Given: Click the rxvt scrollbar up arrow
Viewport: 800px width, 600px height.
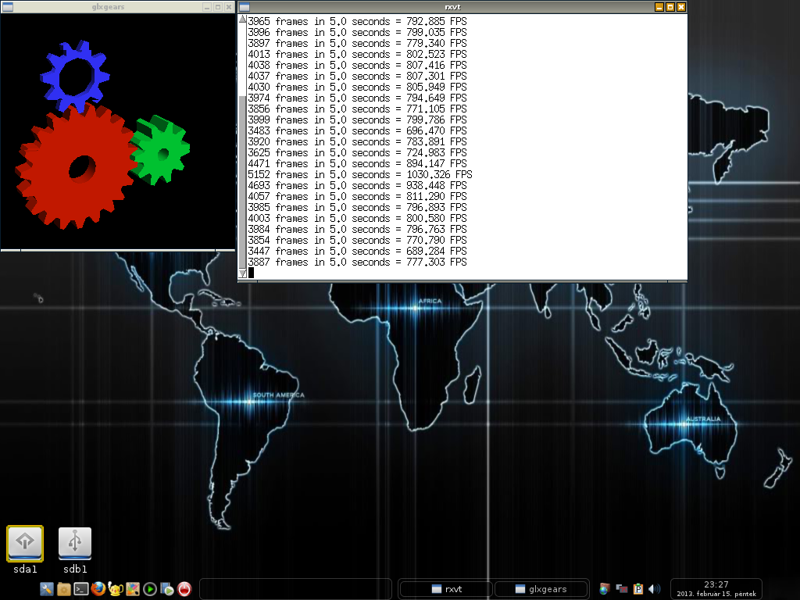Looking at the screenshot, I should point(243,19).
